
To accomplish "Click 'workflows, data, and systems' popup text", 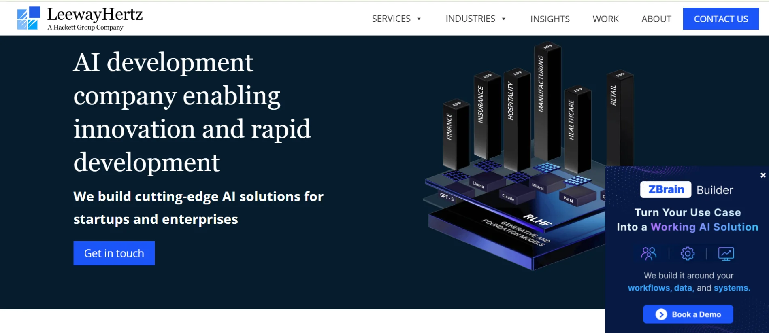I will click(689, 288).
